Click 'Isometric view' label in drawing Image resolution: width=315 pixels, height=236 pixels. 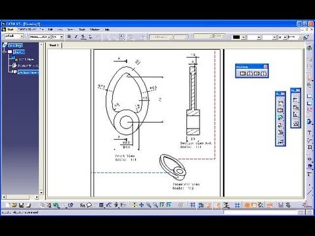pos(186,184)
